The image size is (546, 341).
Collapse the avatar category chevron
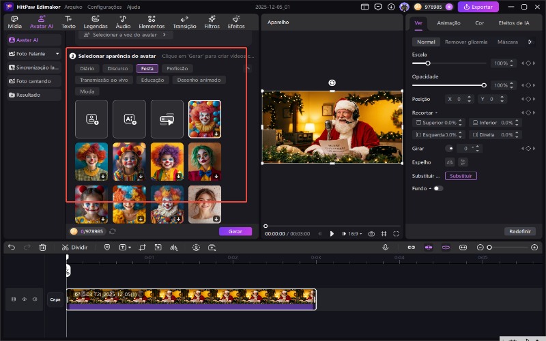click(247, 68)
